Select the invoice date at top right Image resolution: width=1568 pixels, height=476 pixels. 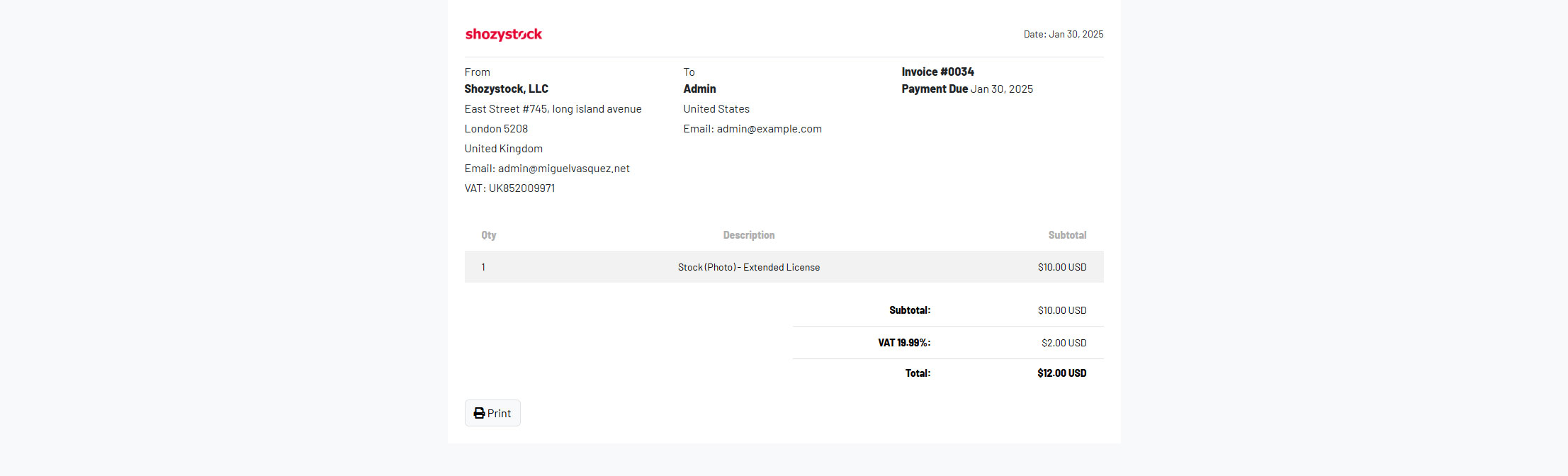coord(1063,34)
